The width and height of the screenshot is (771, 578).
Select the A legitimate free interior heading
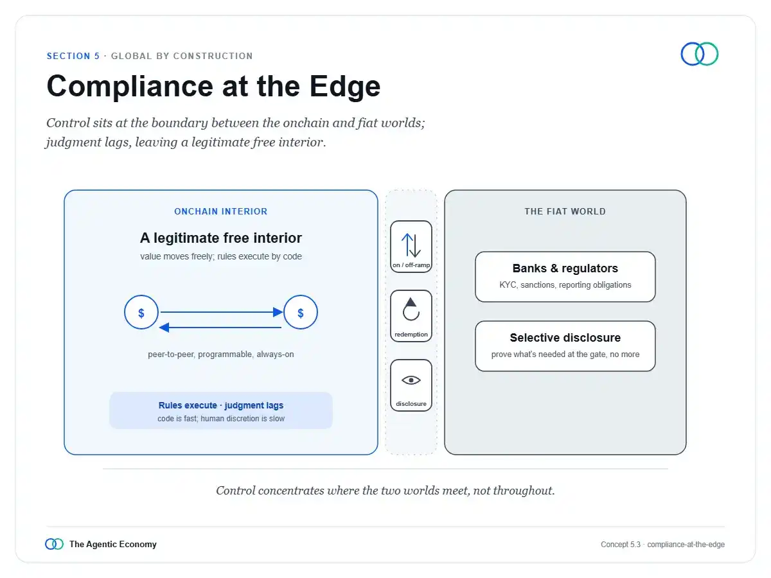pyautogui.click(x=221, y=238)
